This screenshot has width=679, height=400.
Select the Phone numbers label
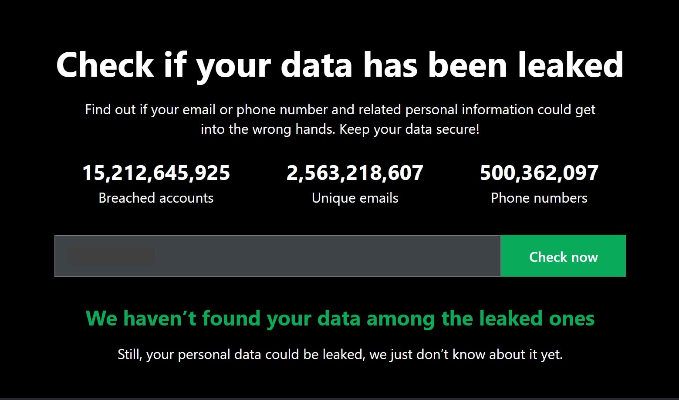(x=539, y=198)
